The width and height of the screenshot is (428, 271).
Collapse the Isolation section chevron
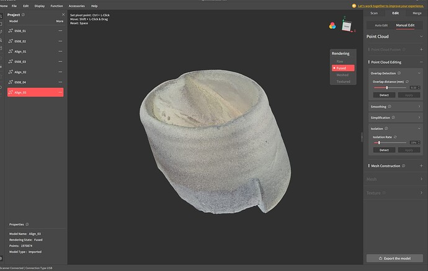click(419, 129)
